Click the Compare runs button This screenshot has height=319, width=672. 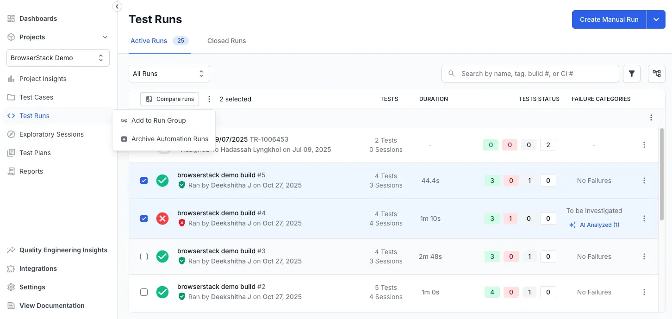coord(169,99)
